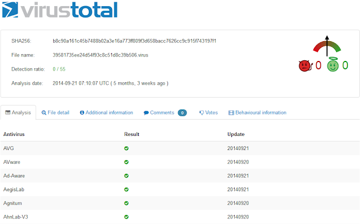Click the file name ending in .virus
Viewport: 362px width, 224px height.
pyautogui.click(x=101, y=55)
